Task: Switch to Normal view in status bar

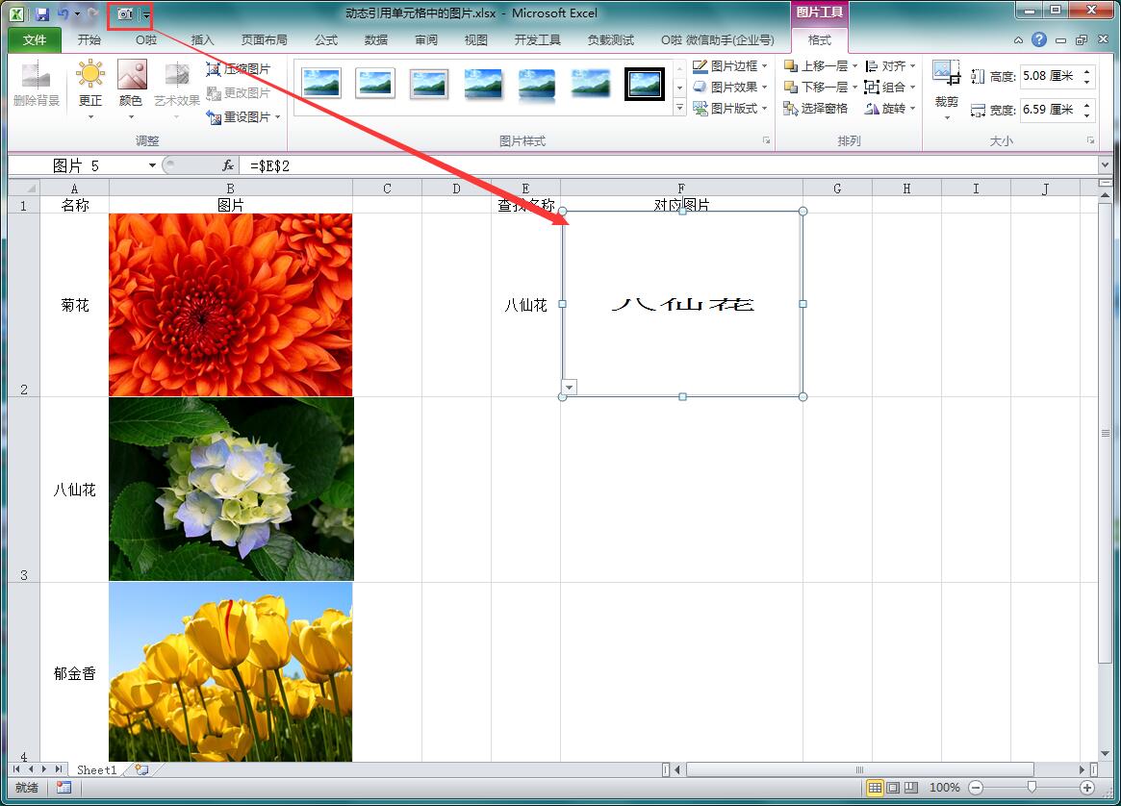Action: tap(875, 788)
